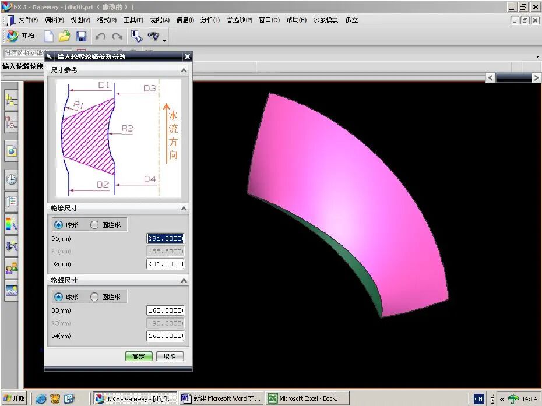The image size is (542, 406).
Task: Open the 帮助(H) menu
Action: coord(296,20)
